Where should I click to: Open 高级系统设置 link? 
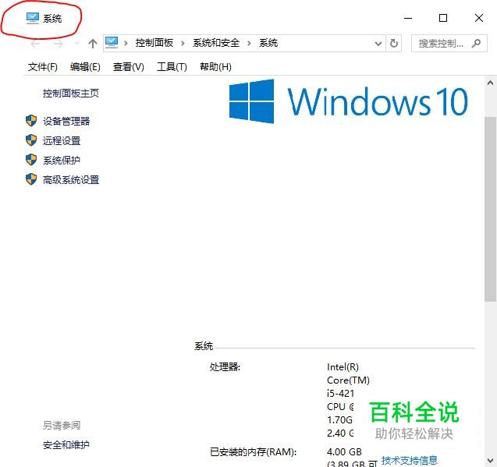click(71, 180)
